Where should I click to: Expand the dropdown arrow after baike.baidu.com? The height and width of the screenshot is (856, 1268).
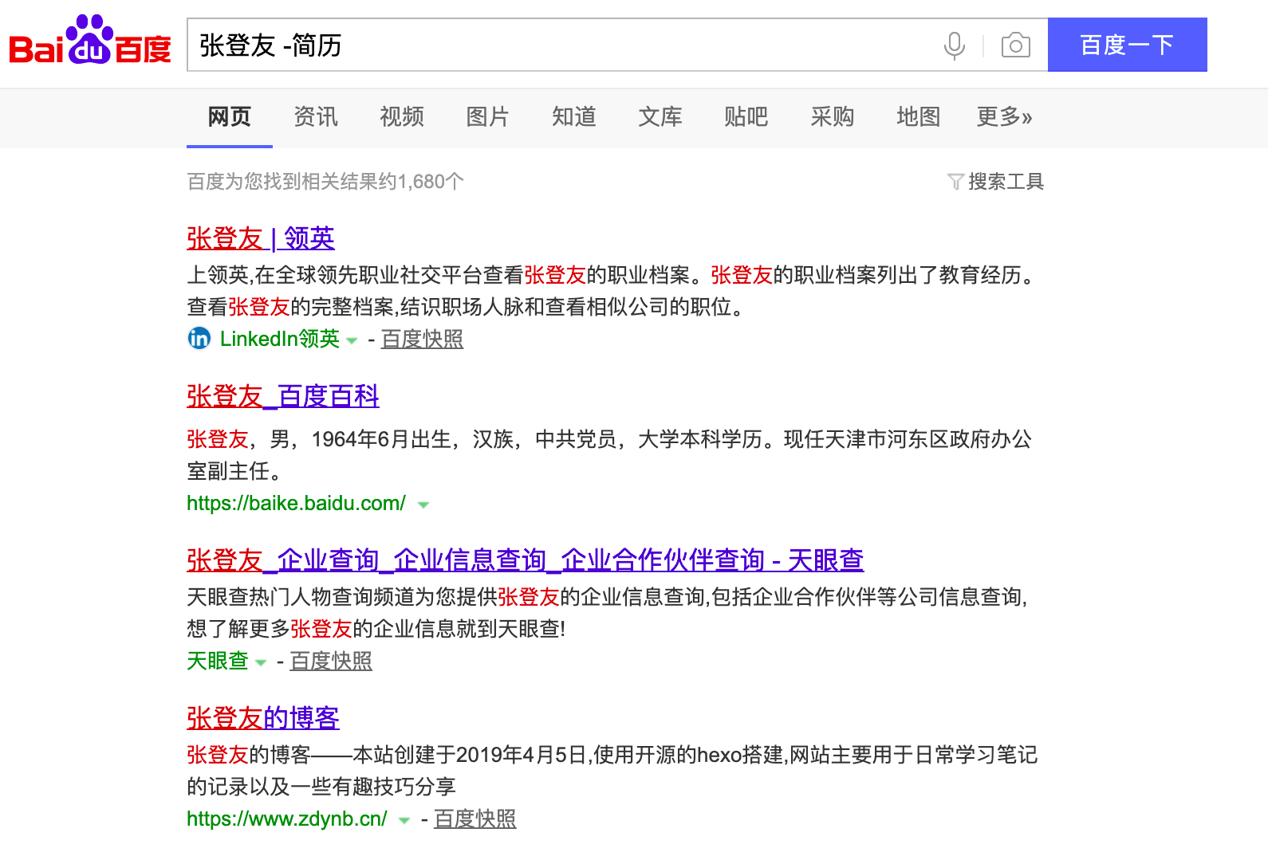tap(423, 505)
